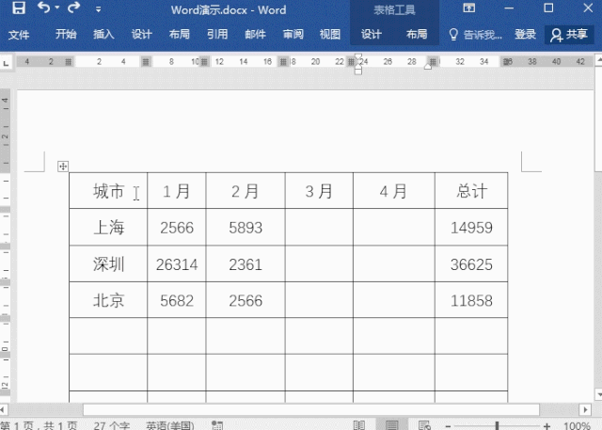Click the 3月 header cell

(319, 191)
